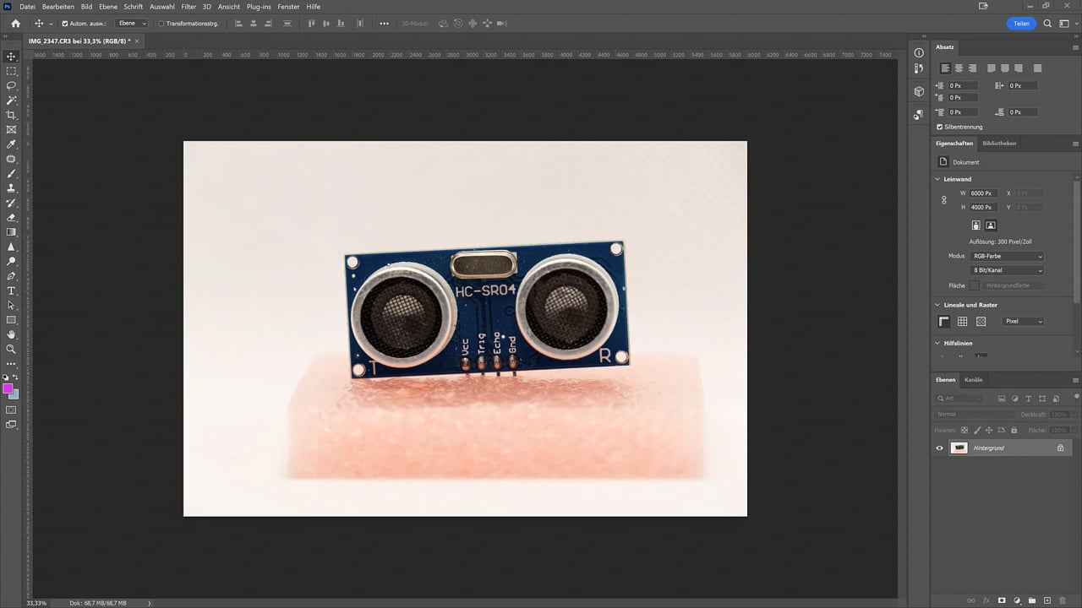Click the lock icon on the Hintergrund layer

point(1061,448)
